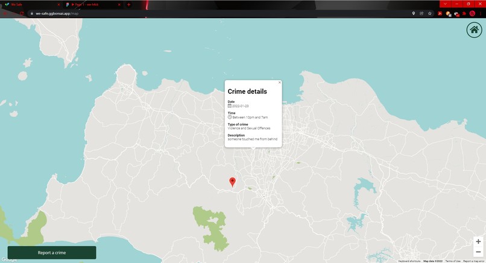Viewport: 486px width, 263px height.
Task: Close the Crime details popup
Action: point(280,82)
